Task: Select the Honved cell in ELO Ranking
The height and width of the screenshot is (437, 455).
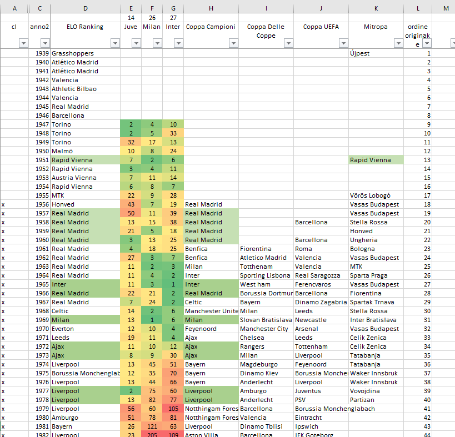Action: pos(86,204)
